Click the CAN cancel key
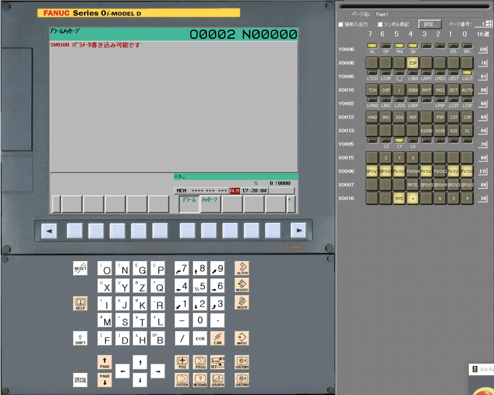 click(218, 338)
